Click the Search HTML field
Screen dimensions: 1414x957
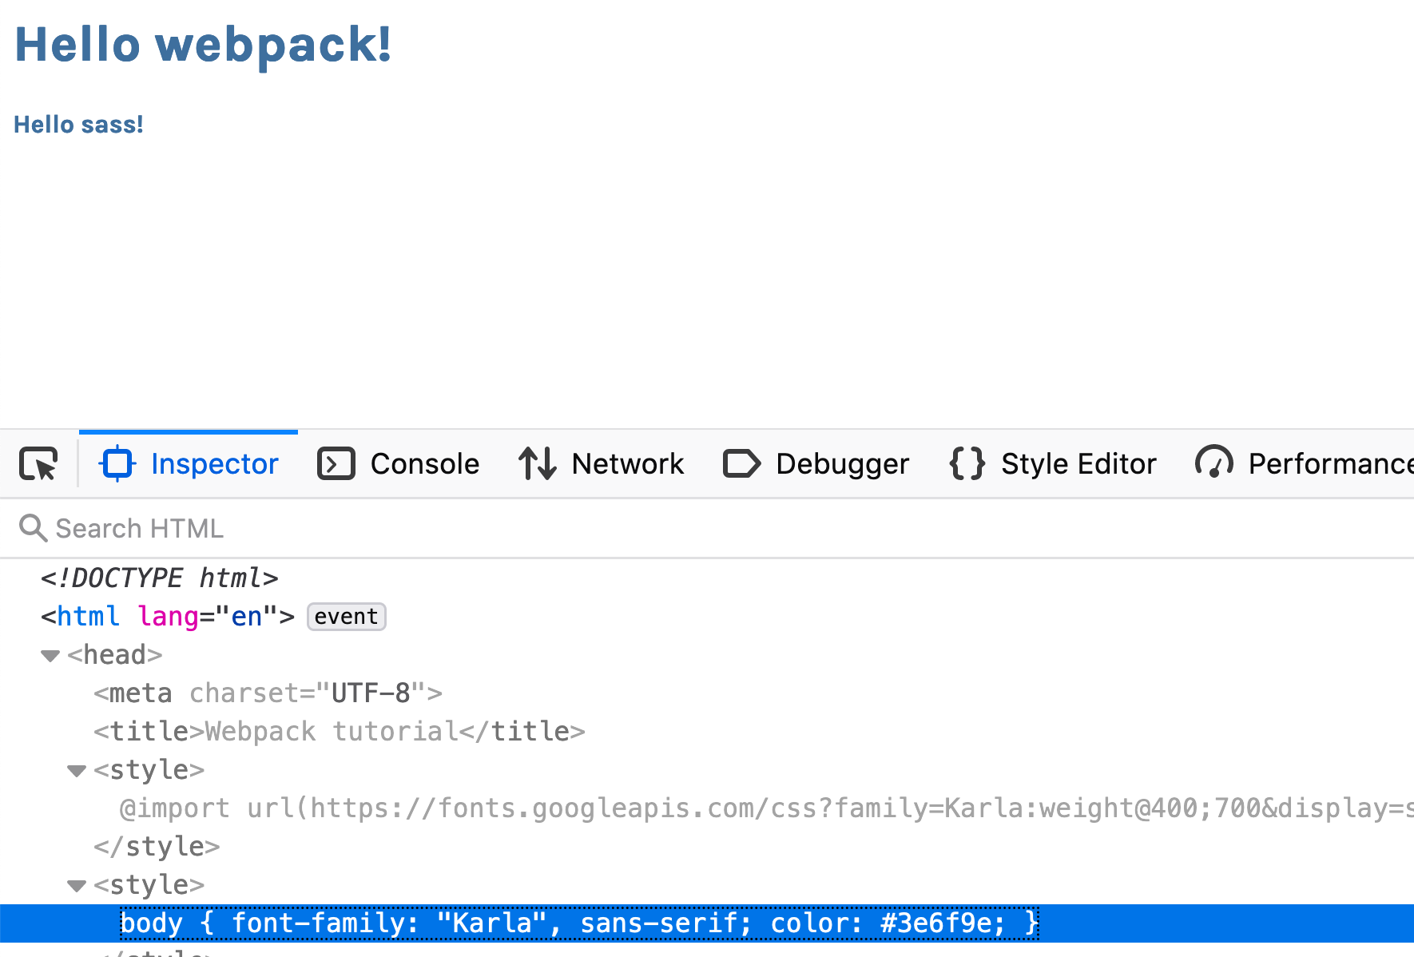point(707,528)
